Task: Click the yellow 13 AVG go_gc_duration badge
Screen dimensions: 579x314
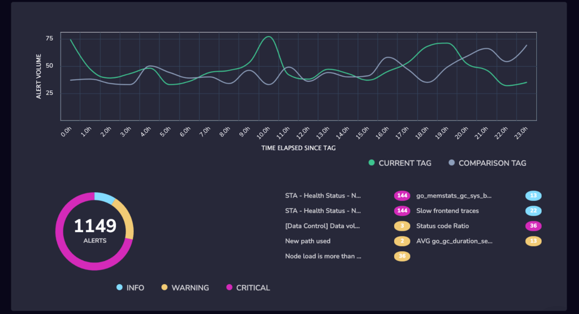Action: point(533,241)
